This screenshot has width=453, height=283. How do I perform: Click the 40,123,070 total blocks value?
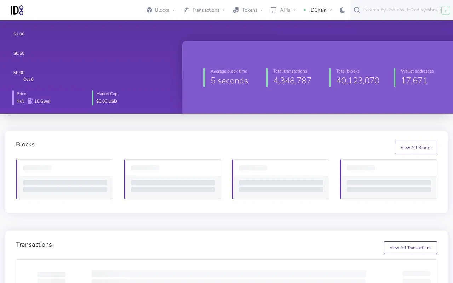[x=358, y=81]
